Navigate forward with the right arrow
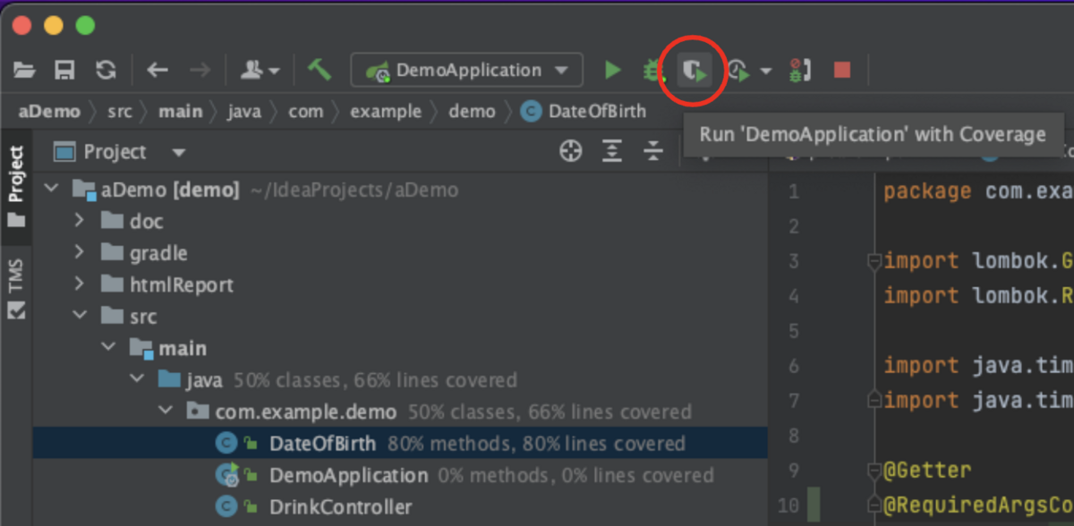This screenshot has width=1074, height=526. 200,70
